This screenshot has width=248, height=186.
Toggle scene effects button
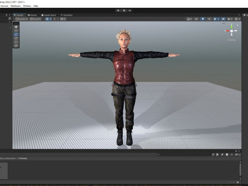tap(215, 19)
